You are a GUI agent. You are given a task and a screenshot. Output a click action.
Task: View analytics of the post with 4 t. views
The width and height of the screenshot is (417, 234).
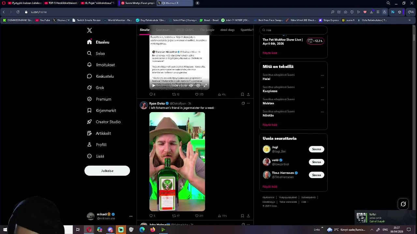(x=222, y=94)
